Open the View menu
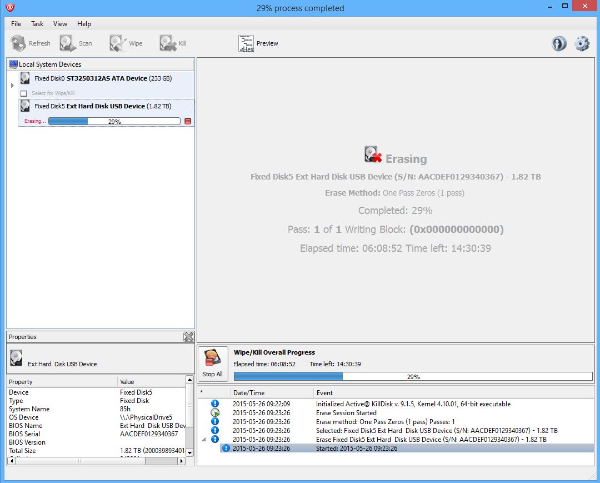 [60, 24]
